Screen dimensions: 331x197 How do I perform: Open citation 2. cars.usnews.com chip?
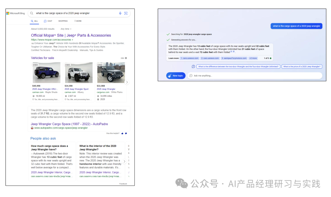210,58
